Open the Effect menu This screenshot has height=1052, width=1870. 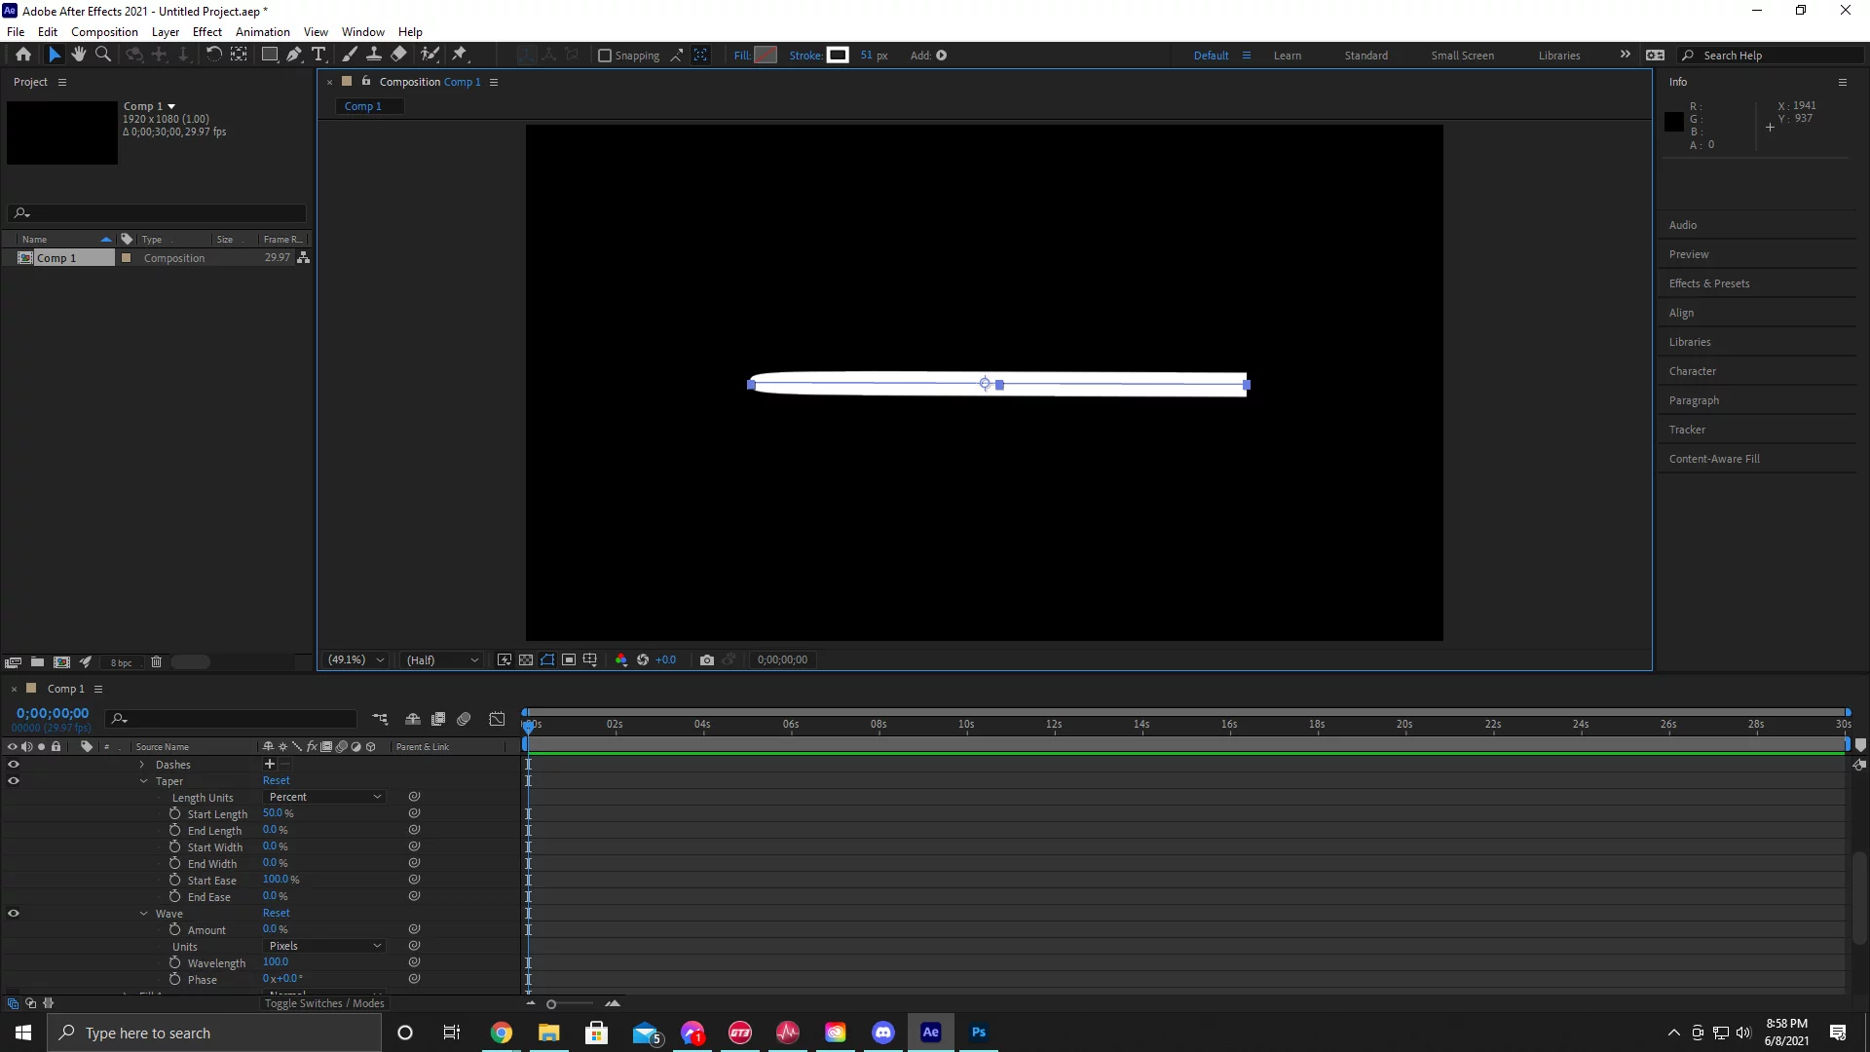(207, 31)
